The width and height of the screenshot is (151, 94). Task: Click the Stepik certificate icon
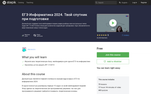35,35
